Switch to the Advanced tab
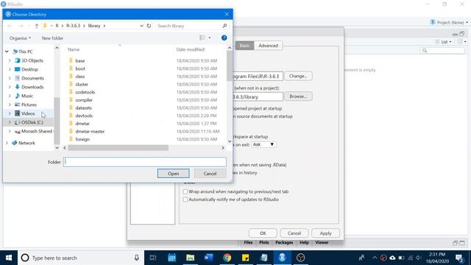471x265 pixels. 268,46
